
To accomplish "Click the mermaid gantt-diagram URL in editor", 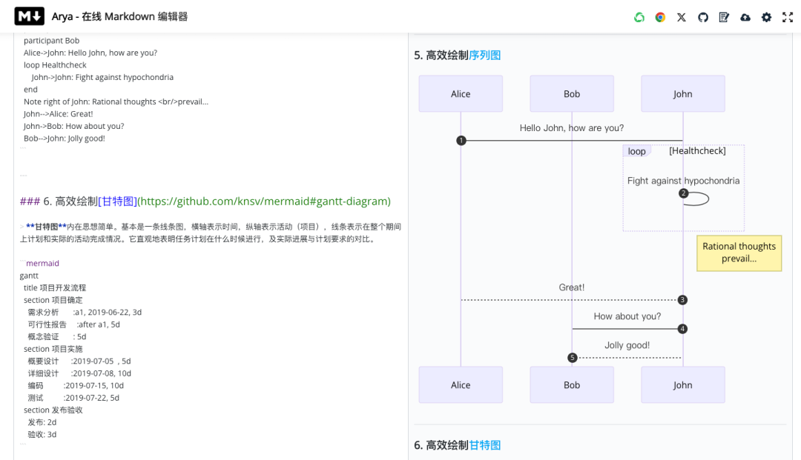I will coord(265,201).
